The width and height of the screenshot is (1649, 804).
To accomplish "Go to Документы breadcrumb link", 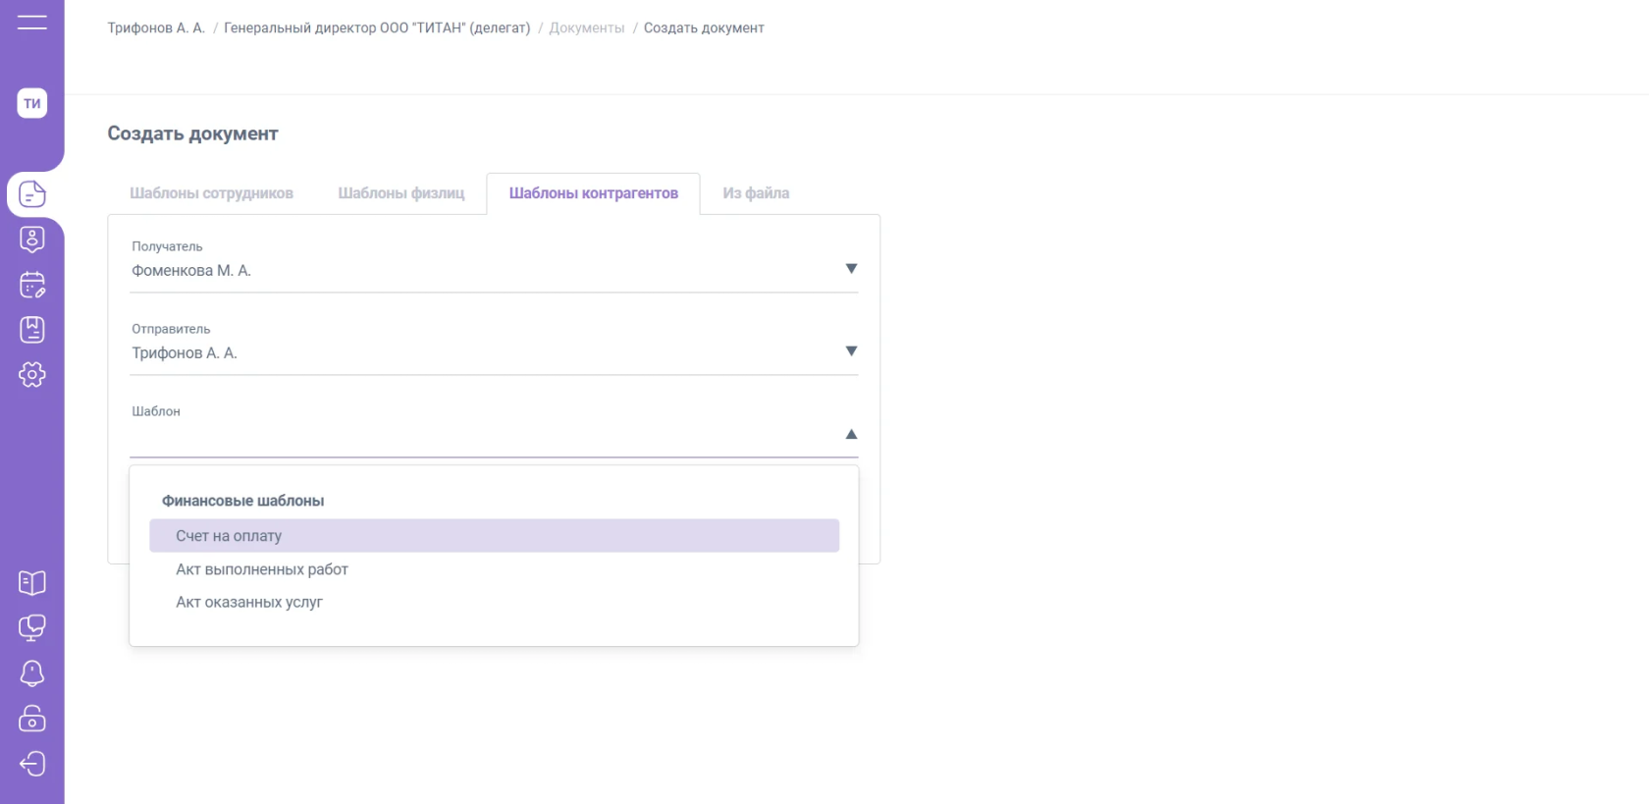I will tap(587, 28).
